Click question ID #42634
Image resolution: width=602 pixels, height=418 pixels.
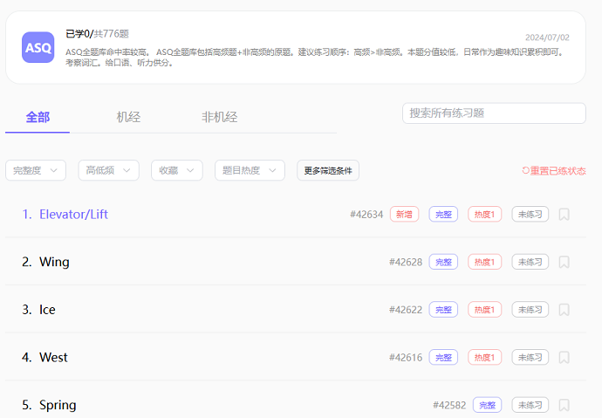click(366, 215)
